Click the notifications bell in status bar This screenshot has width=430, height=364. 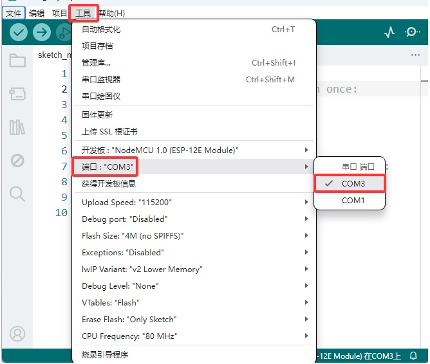pyautogui.click(x=413, y=356)
